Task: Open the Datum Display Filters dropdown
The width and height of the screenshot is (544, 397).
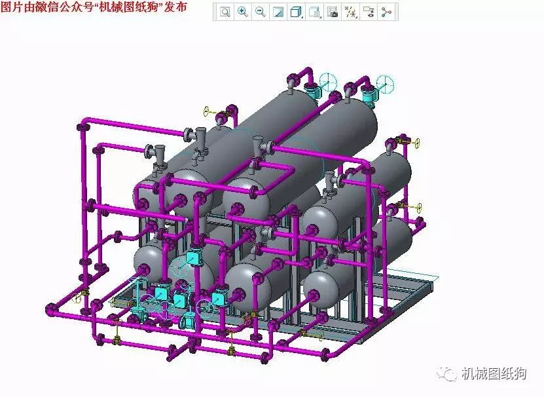Action: point(350,12)
